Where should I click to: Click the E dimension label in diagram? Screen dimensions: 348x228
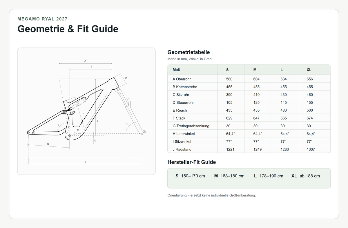(91, 67)
